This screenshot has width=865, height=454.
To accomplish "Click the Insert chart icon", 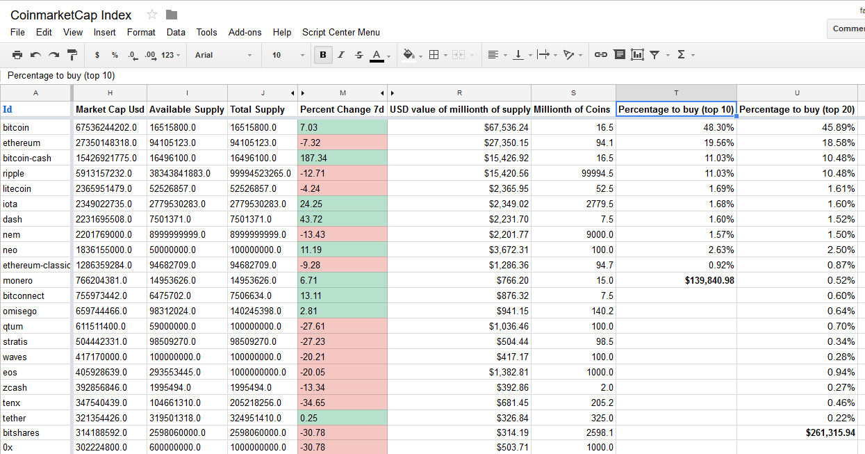I will pyautogui.click(x=637, y=55).
